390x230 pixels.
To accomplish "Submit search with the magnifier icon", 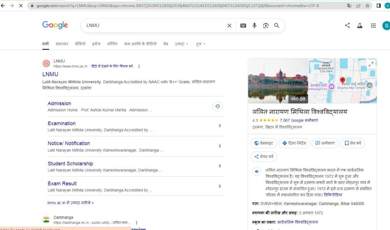I will 277,25.
